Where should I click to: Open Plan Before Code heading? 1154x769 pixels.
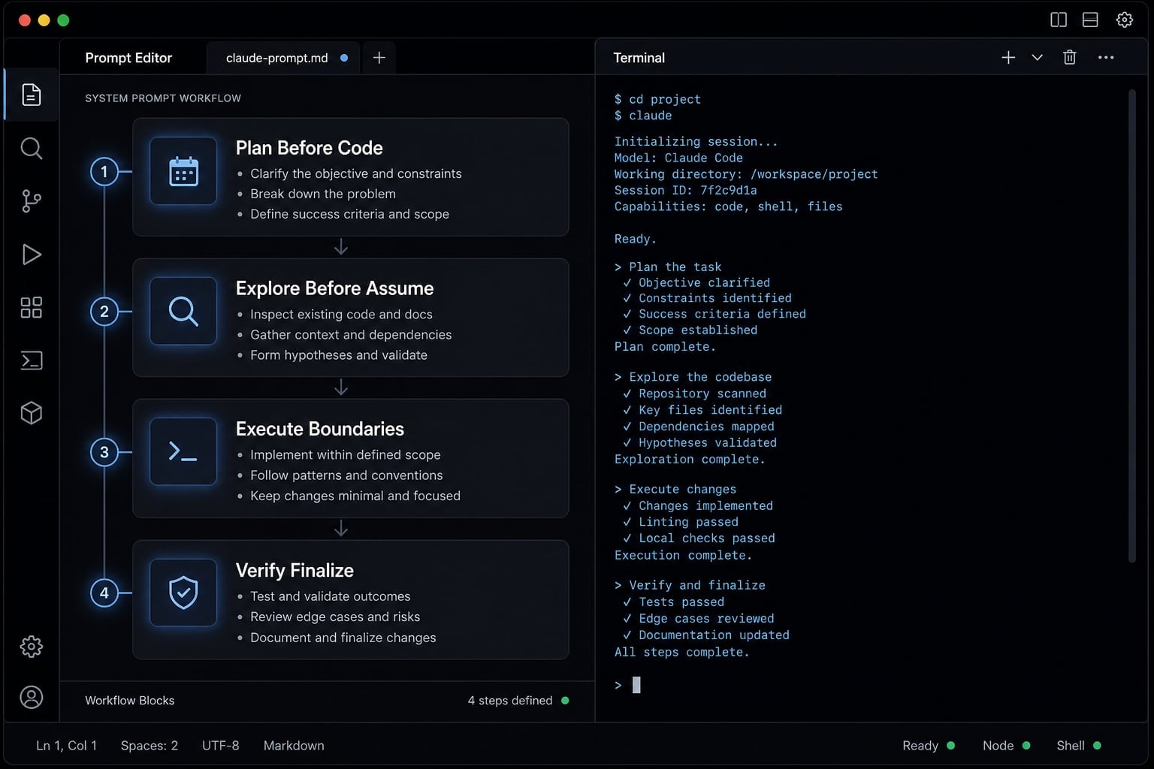(x=310, y=148)
